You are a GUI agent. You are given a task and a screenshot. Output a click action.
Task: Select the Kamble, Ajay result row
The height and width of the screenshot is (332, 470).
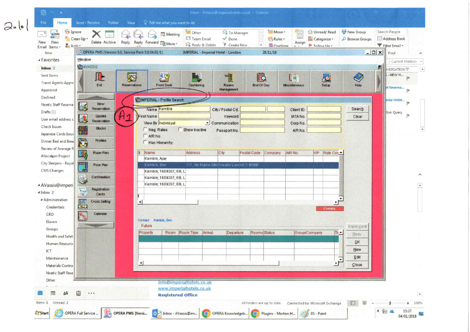238,159
